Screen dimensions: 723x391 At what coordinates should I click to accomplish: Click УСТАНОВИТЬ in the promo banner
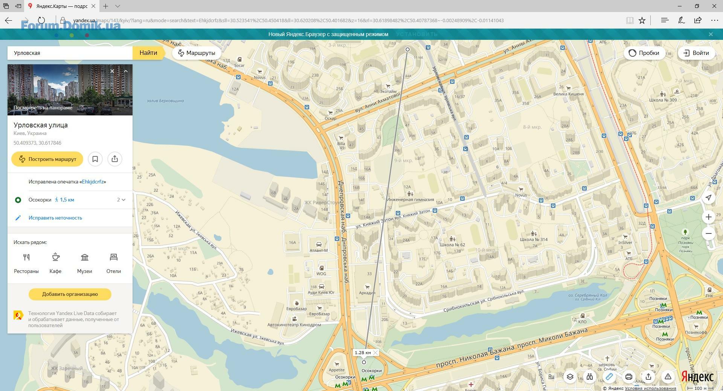coord(417,34)
